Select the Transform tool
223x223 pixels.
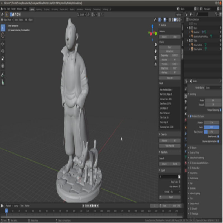point(3,66)
